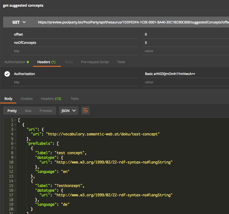Collapse the prefLabels array at line 6
This screenshot has width=229, height=214.
15,143
